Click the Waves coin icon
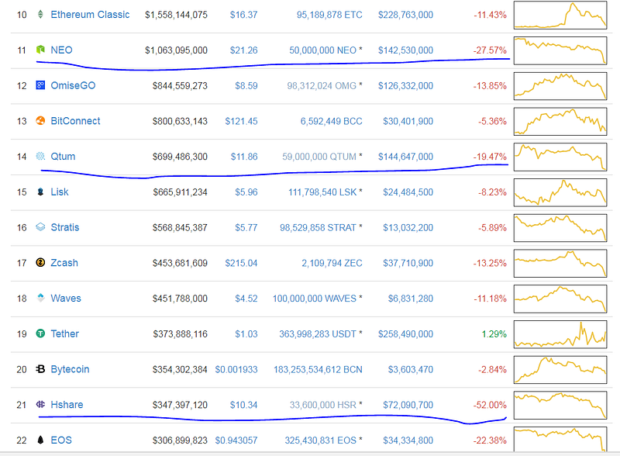This screenshot has width=620, height=456. pos(40,298)
